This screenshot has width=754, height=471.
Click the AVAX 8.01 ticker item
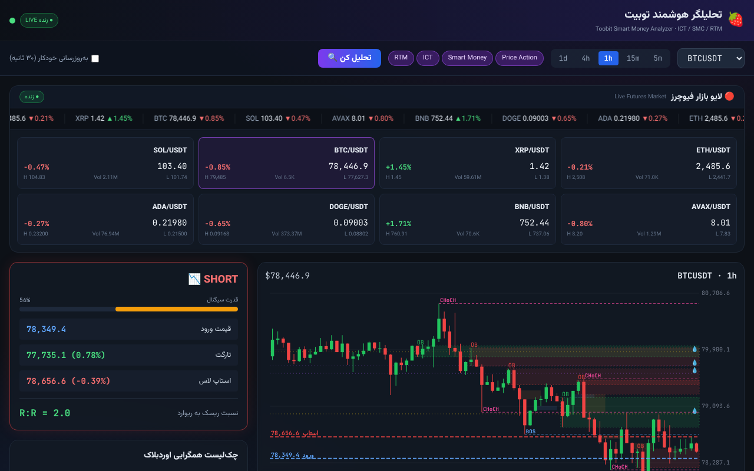tap(363, 118)
